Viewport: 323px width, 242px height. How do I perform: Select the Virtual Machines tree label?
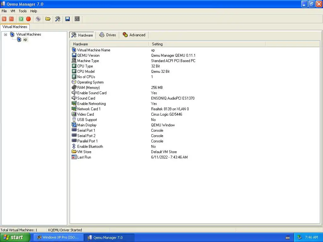point(29,34)
